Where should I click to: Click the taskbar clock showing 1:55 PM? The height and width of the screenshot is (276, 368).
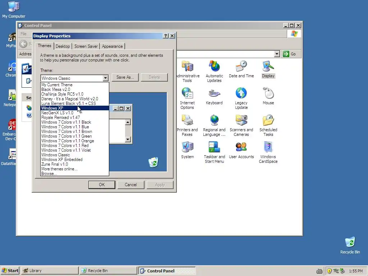(356, 271)
